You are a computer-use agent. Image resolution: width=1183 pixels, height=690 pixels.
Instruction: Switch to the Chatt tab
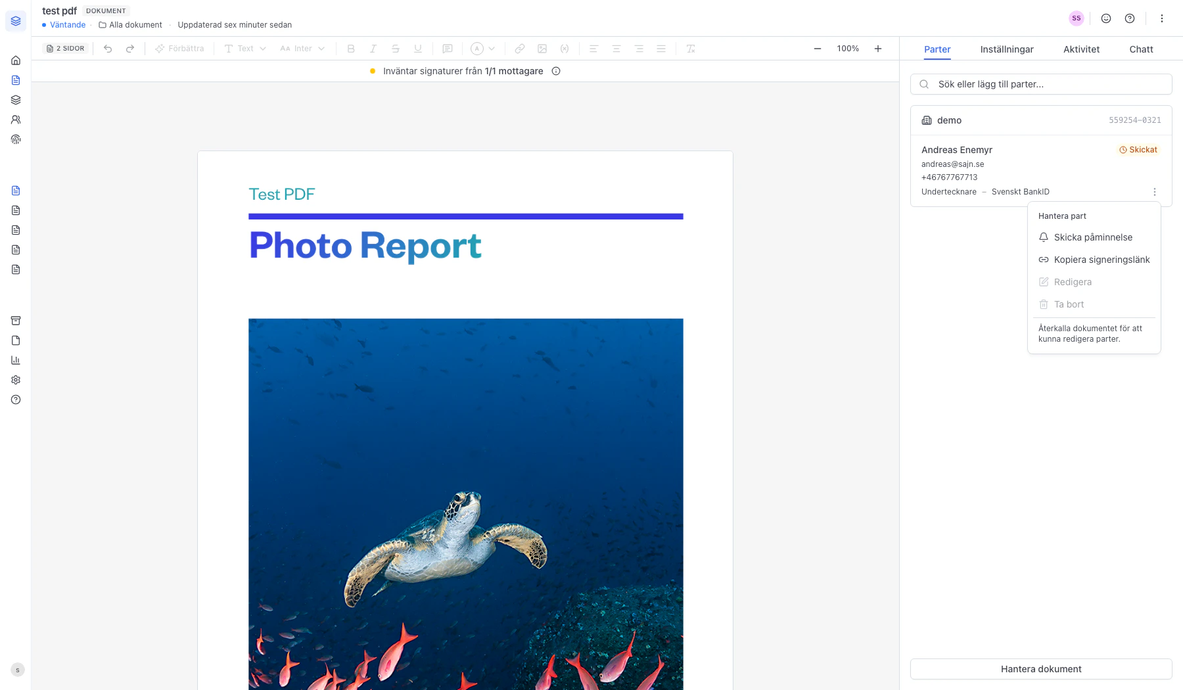pyautogui.click(x=1142, y=49)
